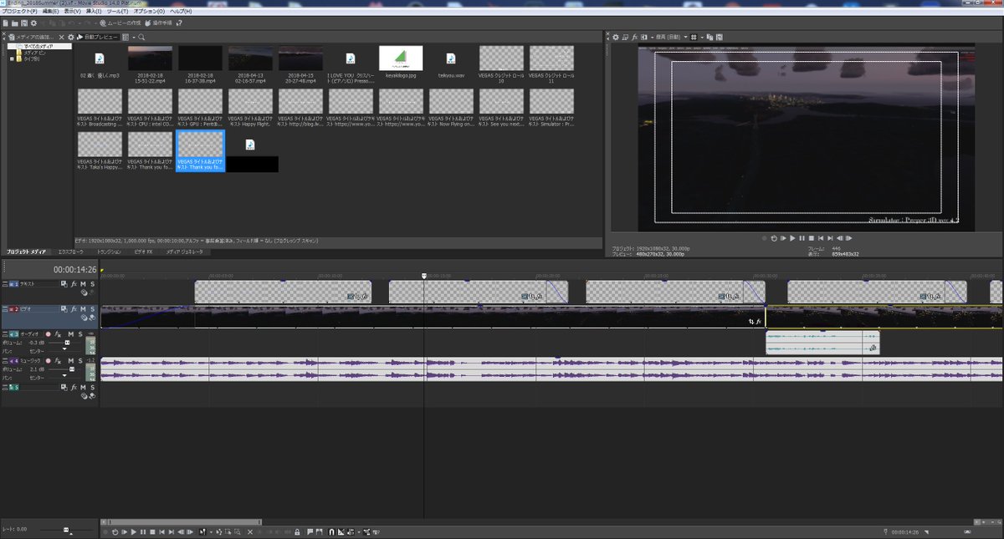
Task: Open track motion for the テキスト track
Action: pyautogui.click(x=64, y=284)
